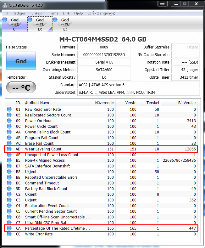Click the Buffer Størrelse Ukjent field

point(186,47)
